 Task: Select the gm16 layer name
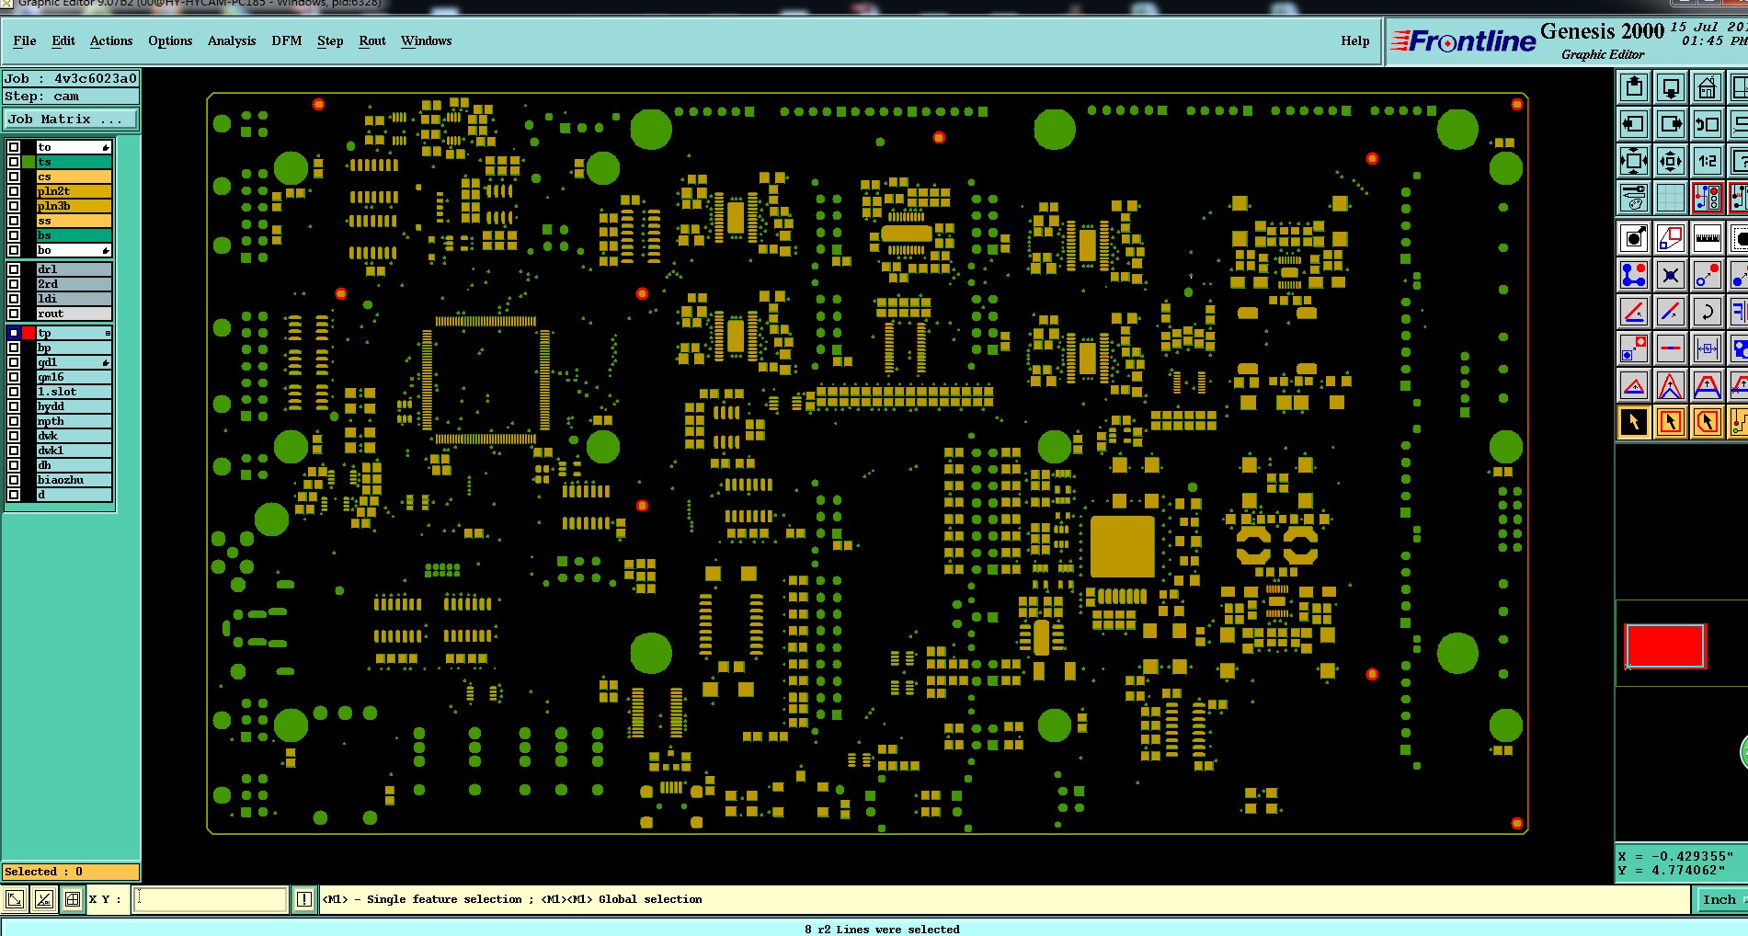point(74,377)
